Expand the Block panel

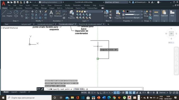tap(109, 21)
